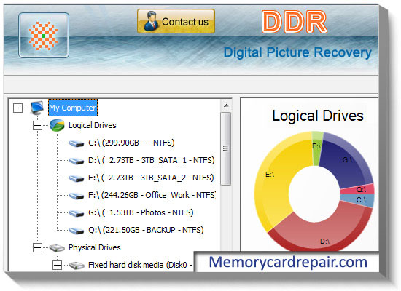
Task: Select G:\ Photos drive entry
Action: click(141, 212)
